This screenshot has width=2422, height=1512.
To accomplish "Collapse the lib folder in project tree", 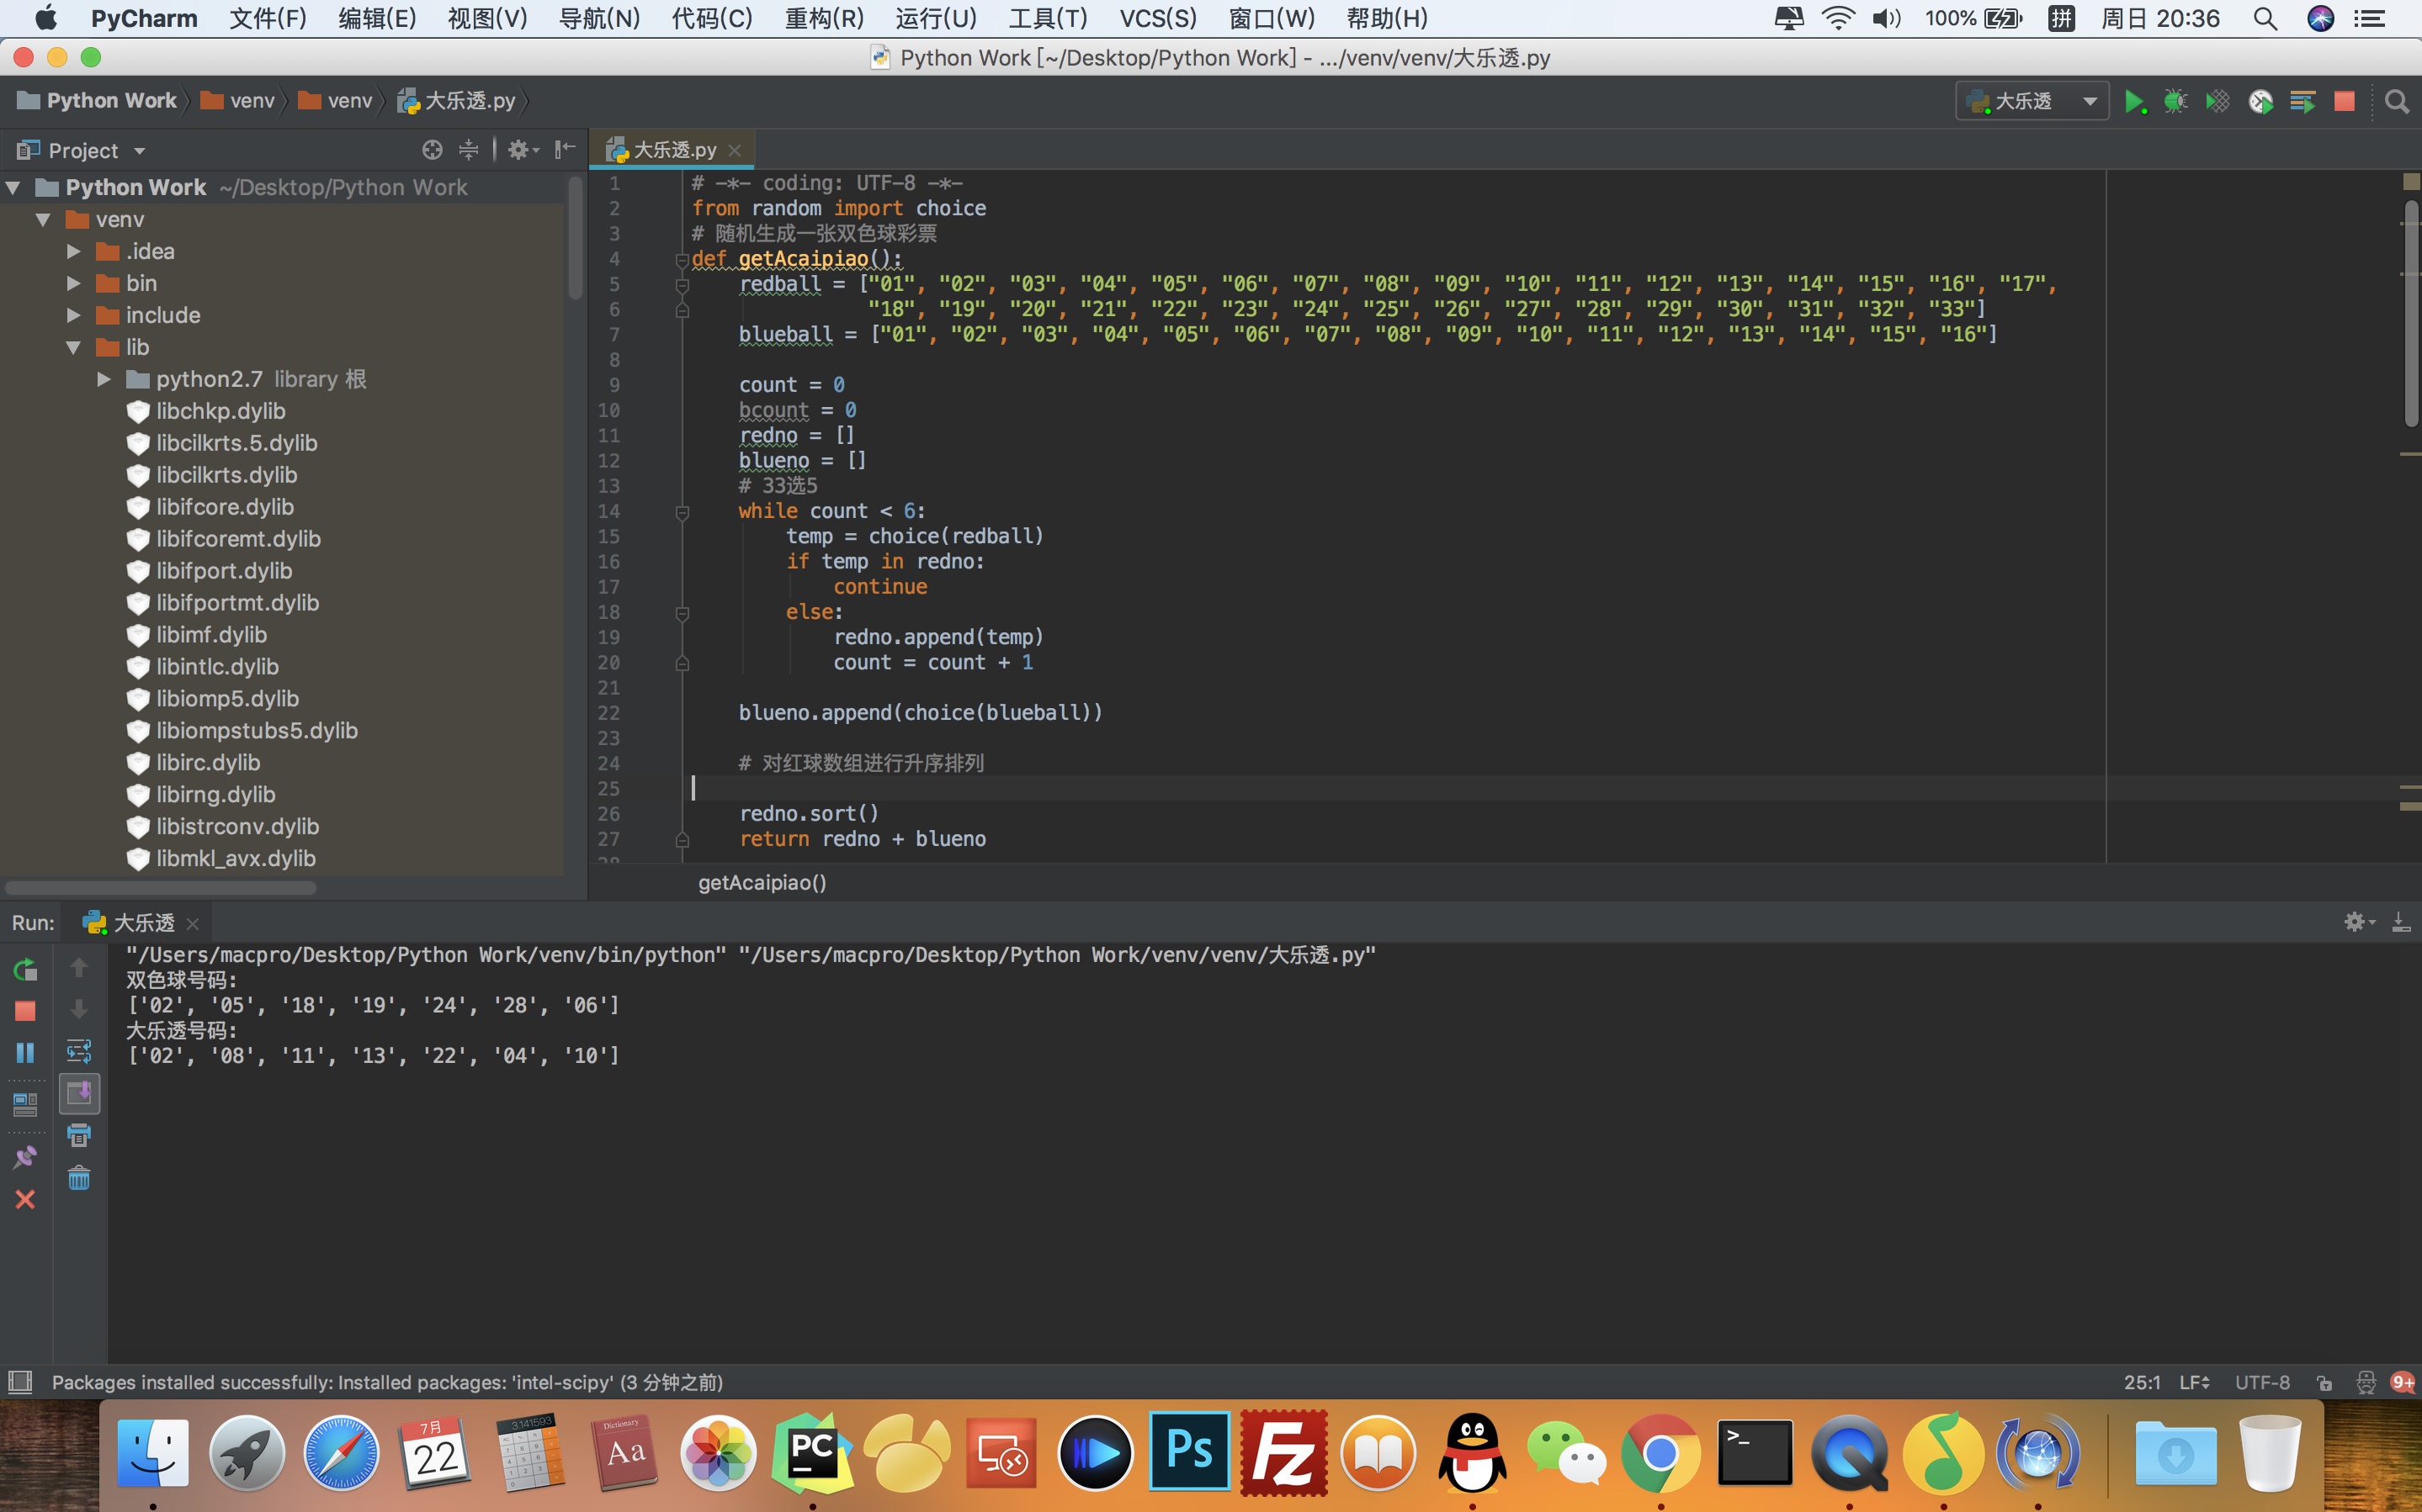I will (73, 347).
